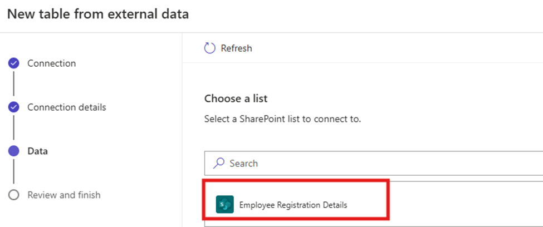Screen dimensions: 543x227
Task: Click the New table from external data title
Action: [98, 14]
